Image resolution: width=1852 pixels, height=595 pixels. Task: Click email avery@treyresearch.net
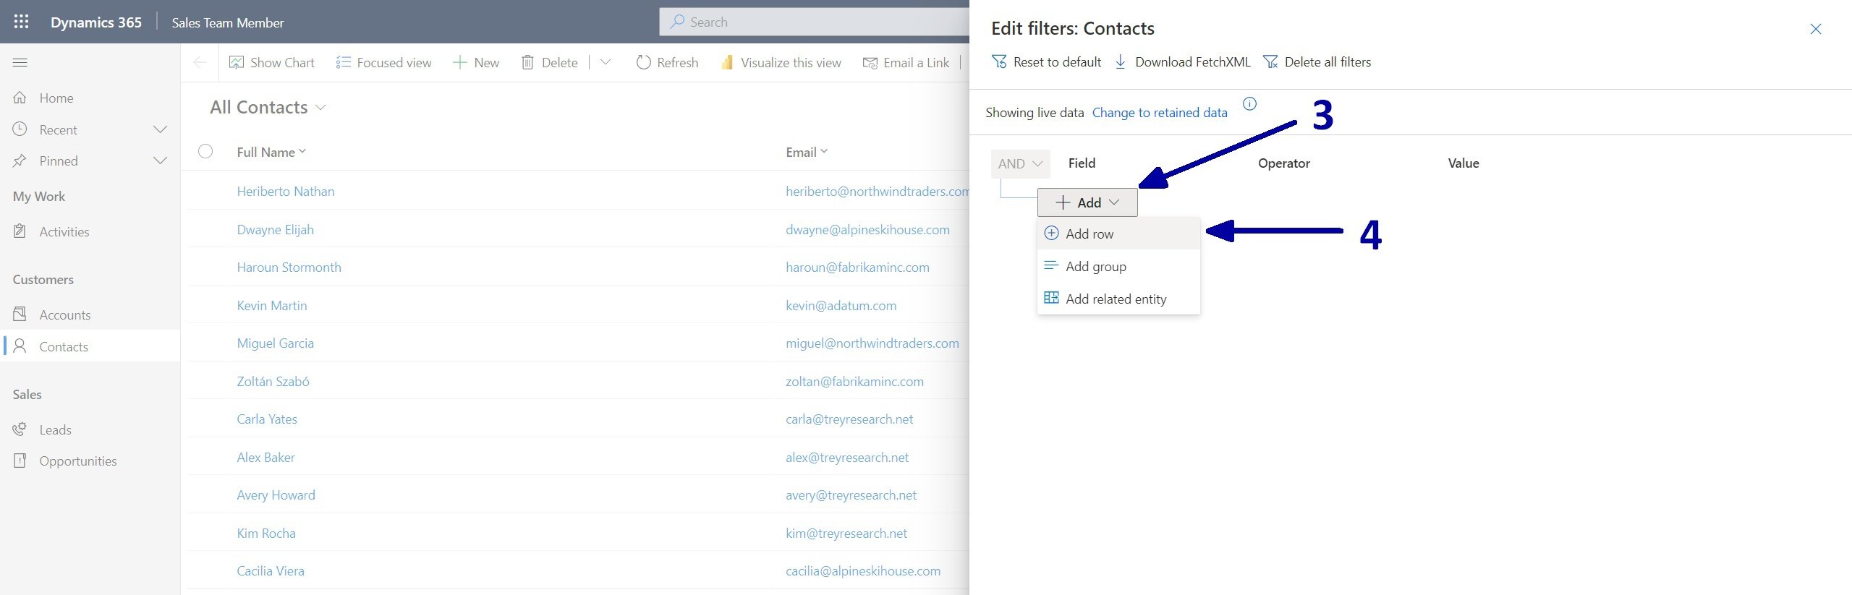coord(851,495)
